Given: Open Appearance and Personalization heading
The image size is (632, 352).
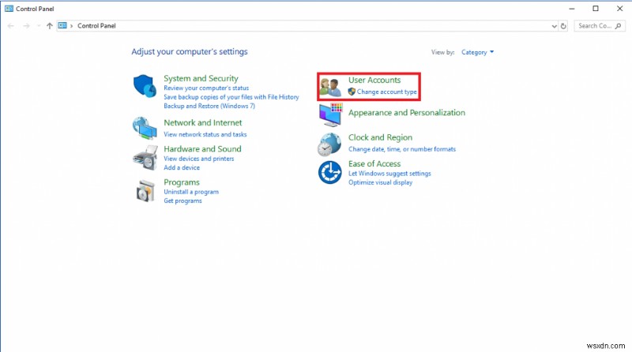Looking at the screenshot, I should click(x=407, y=113).
